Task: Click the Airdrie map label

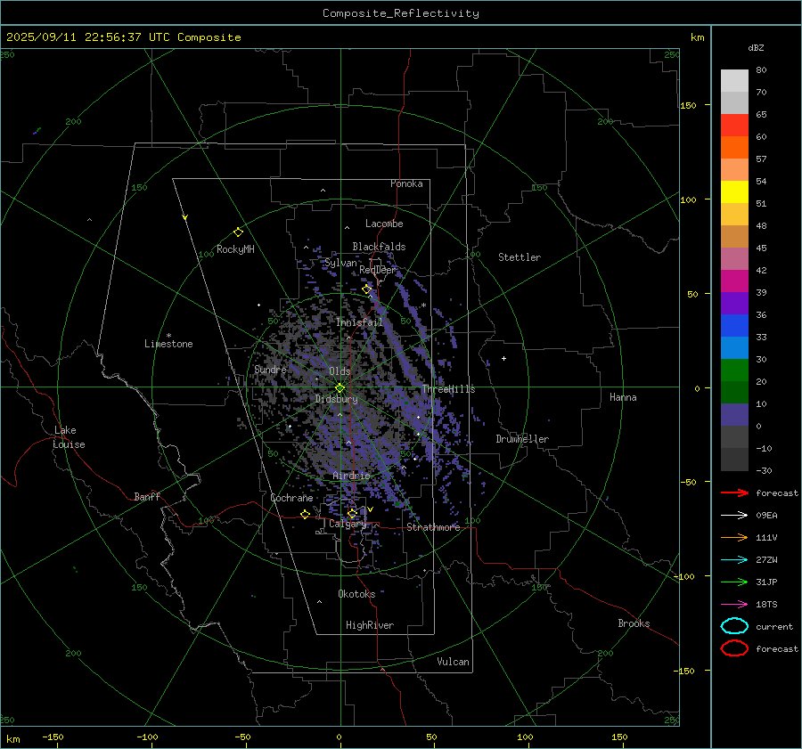Action: coord(351,476)
